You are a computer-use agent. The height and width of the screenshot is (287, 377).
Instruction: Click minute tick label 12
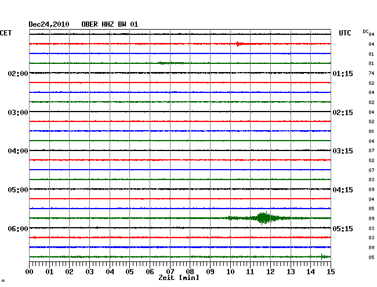(x=270, y=272)
